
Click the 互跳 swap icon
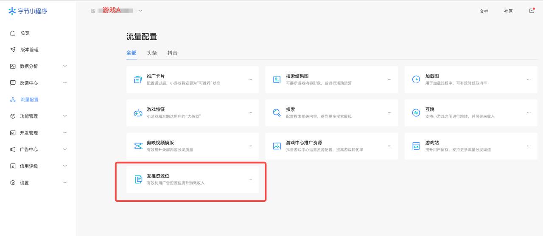[x=416, y=113]
